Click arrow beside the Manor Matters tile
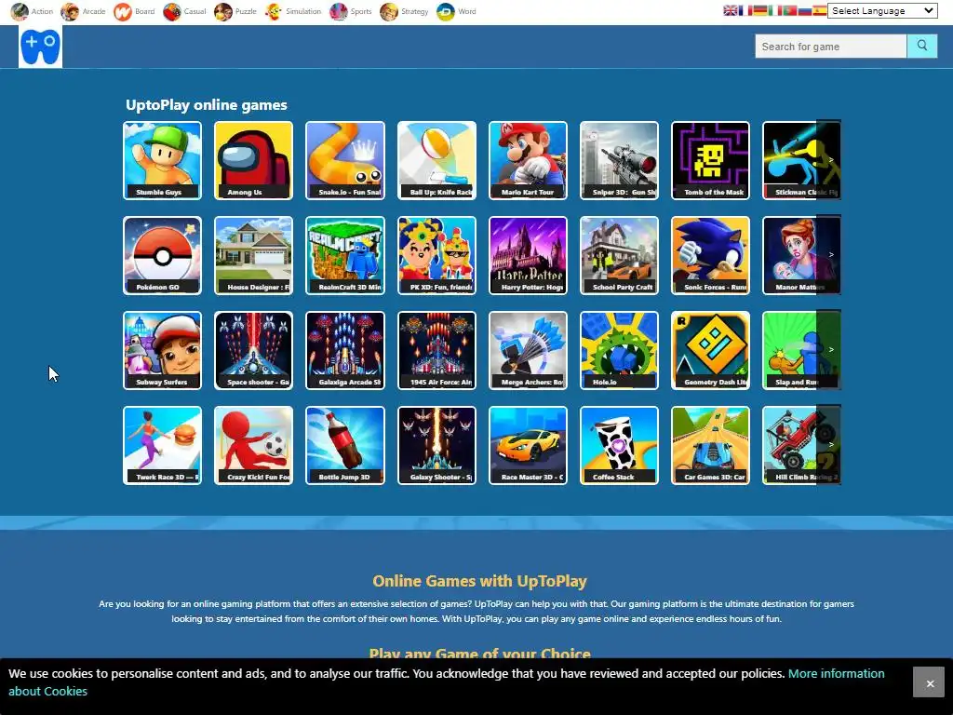The height and width of the screenshot is (715, 953). pyautogui.click(x=829, y=255)
